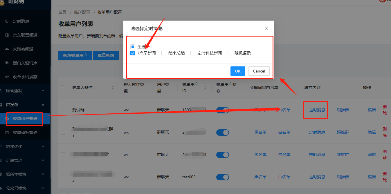
Task: Click the 首页 breadcrumb link
Action: (62, 12)
